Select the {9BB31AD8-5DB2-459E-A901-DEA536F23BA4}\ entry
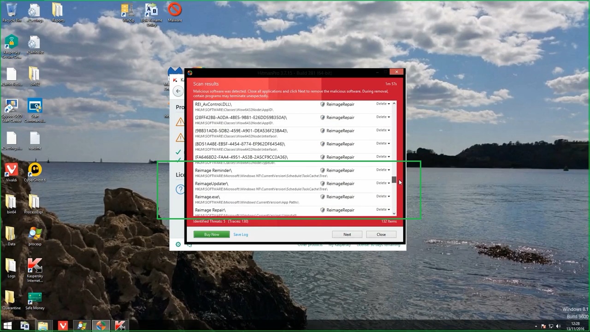 coord(292,133)
